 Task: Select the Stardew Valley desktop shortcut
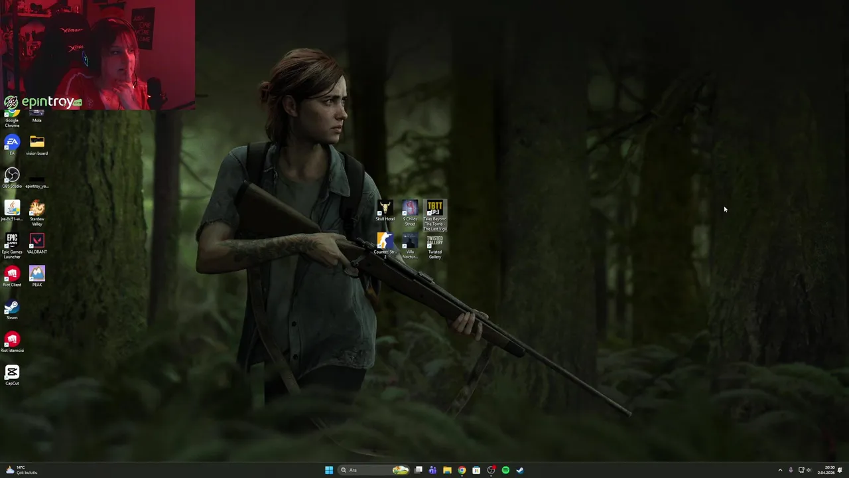point(36,213)
